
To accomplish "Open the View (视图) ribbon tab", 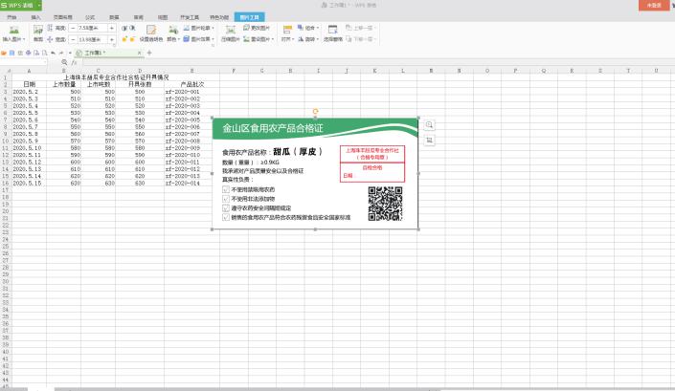I will (163, 17).
